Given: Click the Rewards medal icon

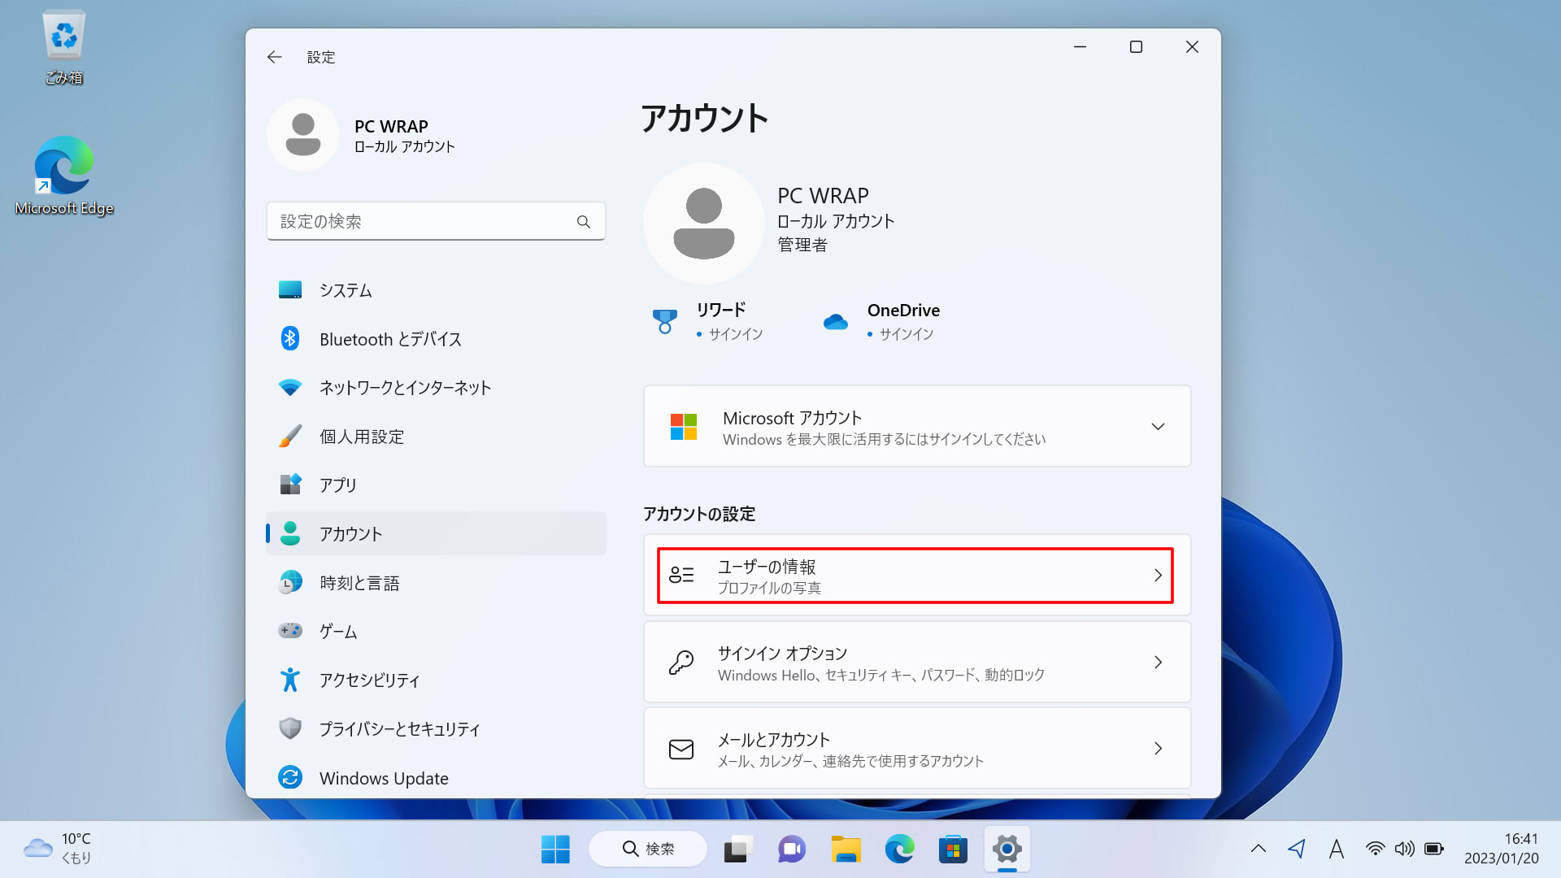Looking at the screenshot, I should pyautogui.click(x=665, y=322).
